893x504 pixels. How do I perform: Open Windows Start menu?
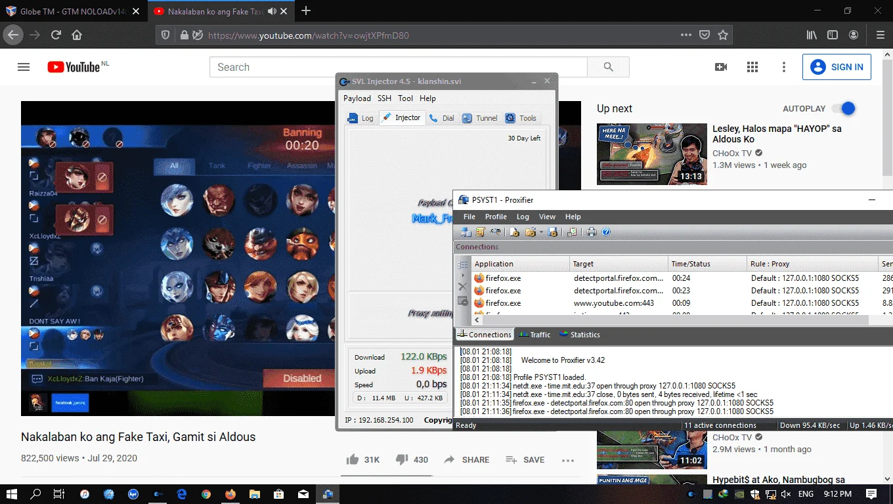[12, 493]
